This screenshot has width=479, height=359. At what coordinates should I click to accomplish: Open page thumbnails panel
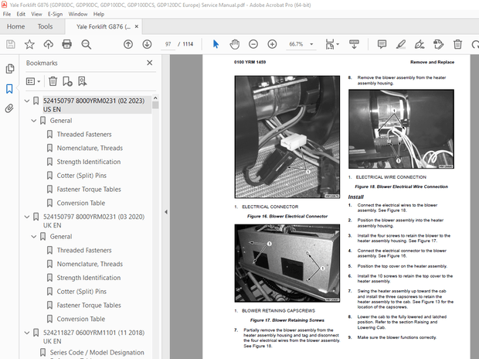[x=10, y=69]
